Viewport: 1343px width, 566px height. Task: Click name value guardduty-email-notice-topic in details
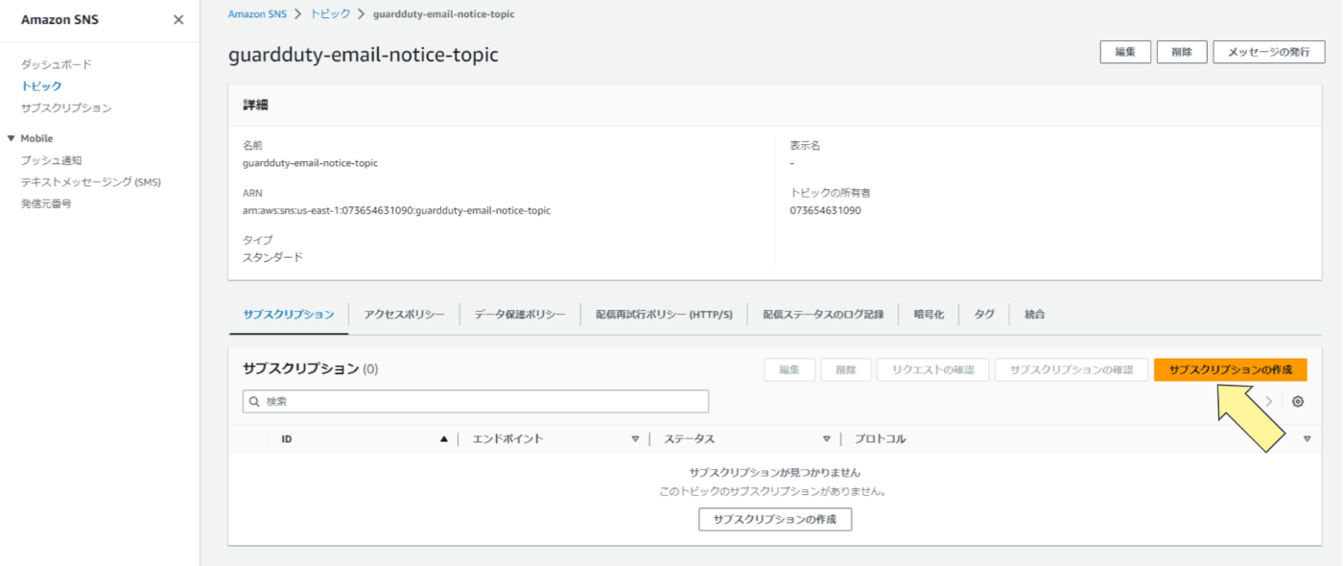click(x=310, y=163)
